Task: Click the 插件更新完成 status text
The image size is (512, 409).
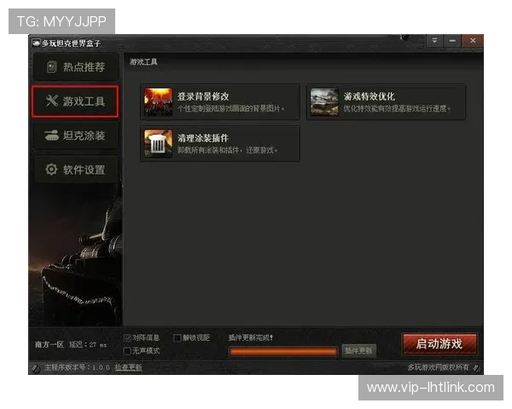Action: [250, 338]
